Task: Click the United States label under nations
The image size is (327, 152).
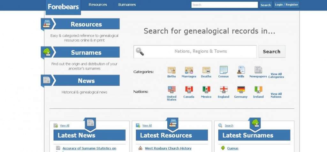Action: pyautogui.click(x=171, y=98)
